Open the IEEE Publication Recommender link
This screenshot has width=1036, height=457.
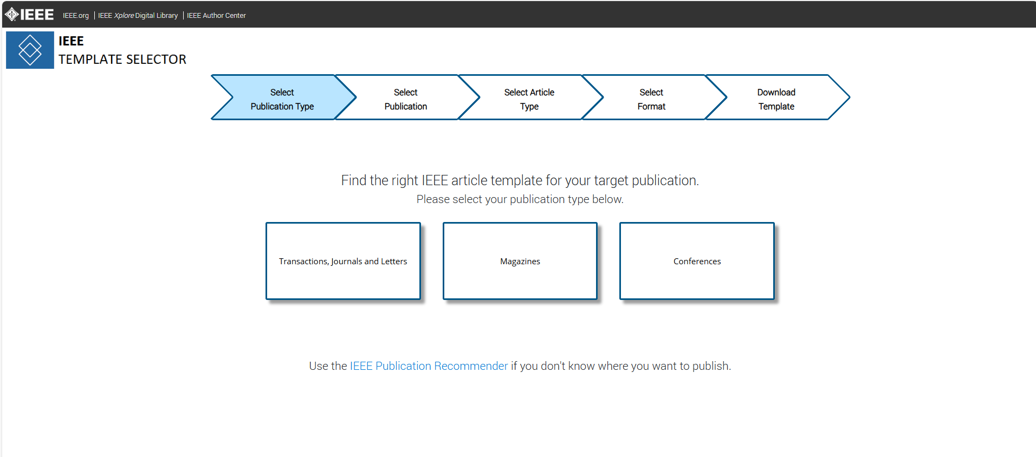click(x=429, y=366)
